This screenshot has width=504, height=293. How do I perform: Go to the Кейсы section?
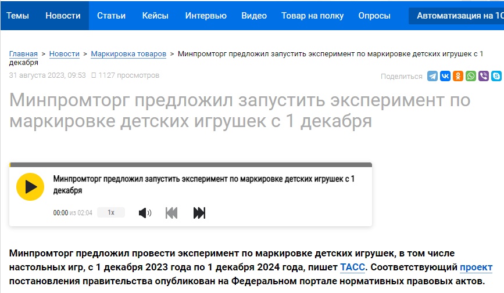(x=155, y=16)
